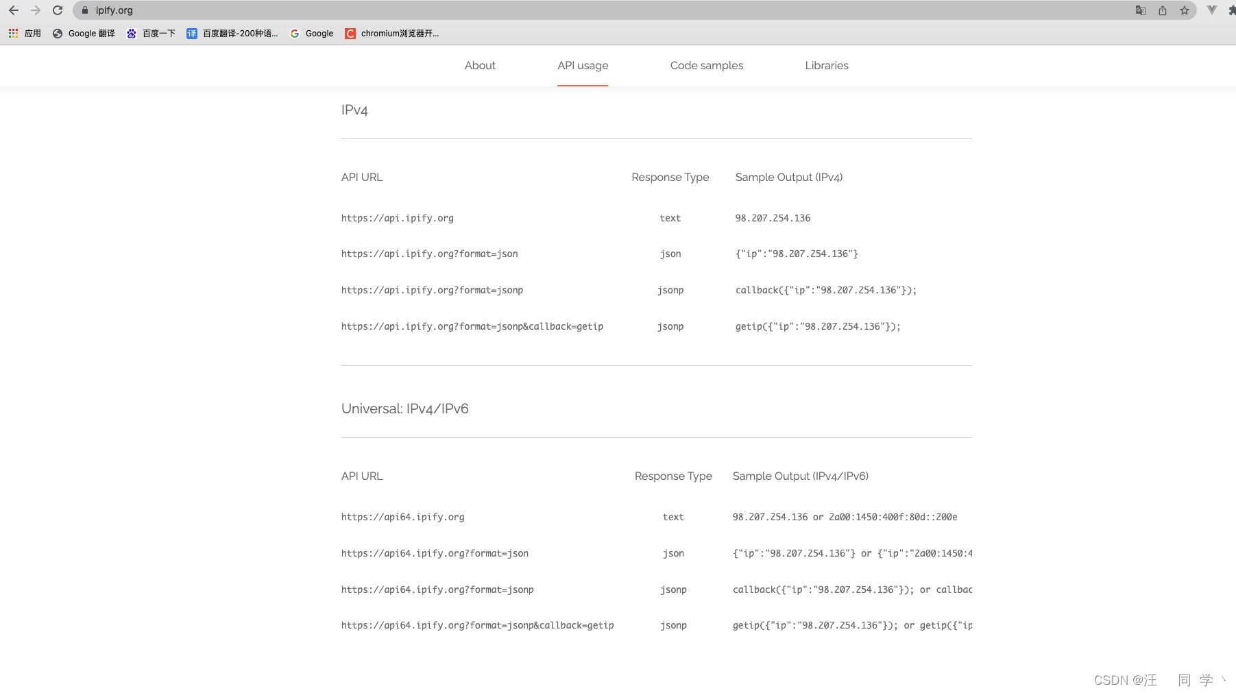
Task: Click api64.ipify.org?format=jsonp&callback=getip URL text
Action: pyautogui.click(x=478, y=625)
